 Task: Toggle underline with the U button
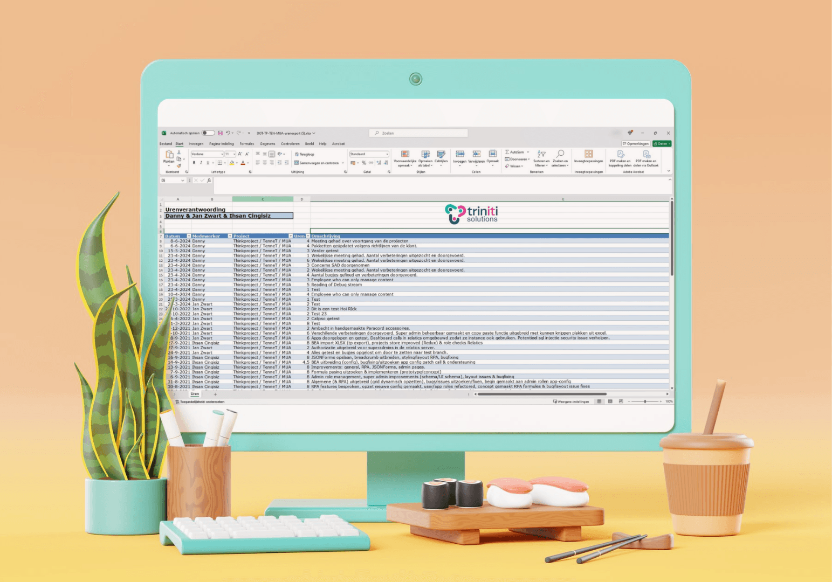pos(208,163)
